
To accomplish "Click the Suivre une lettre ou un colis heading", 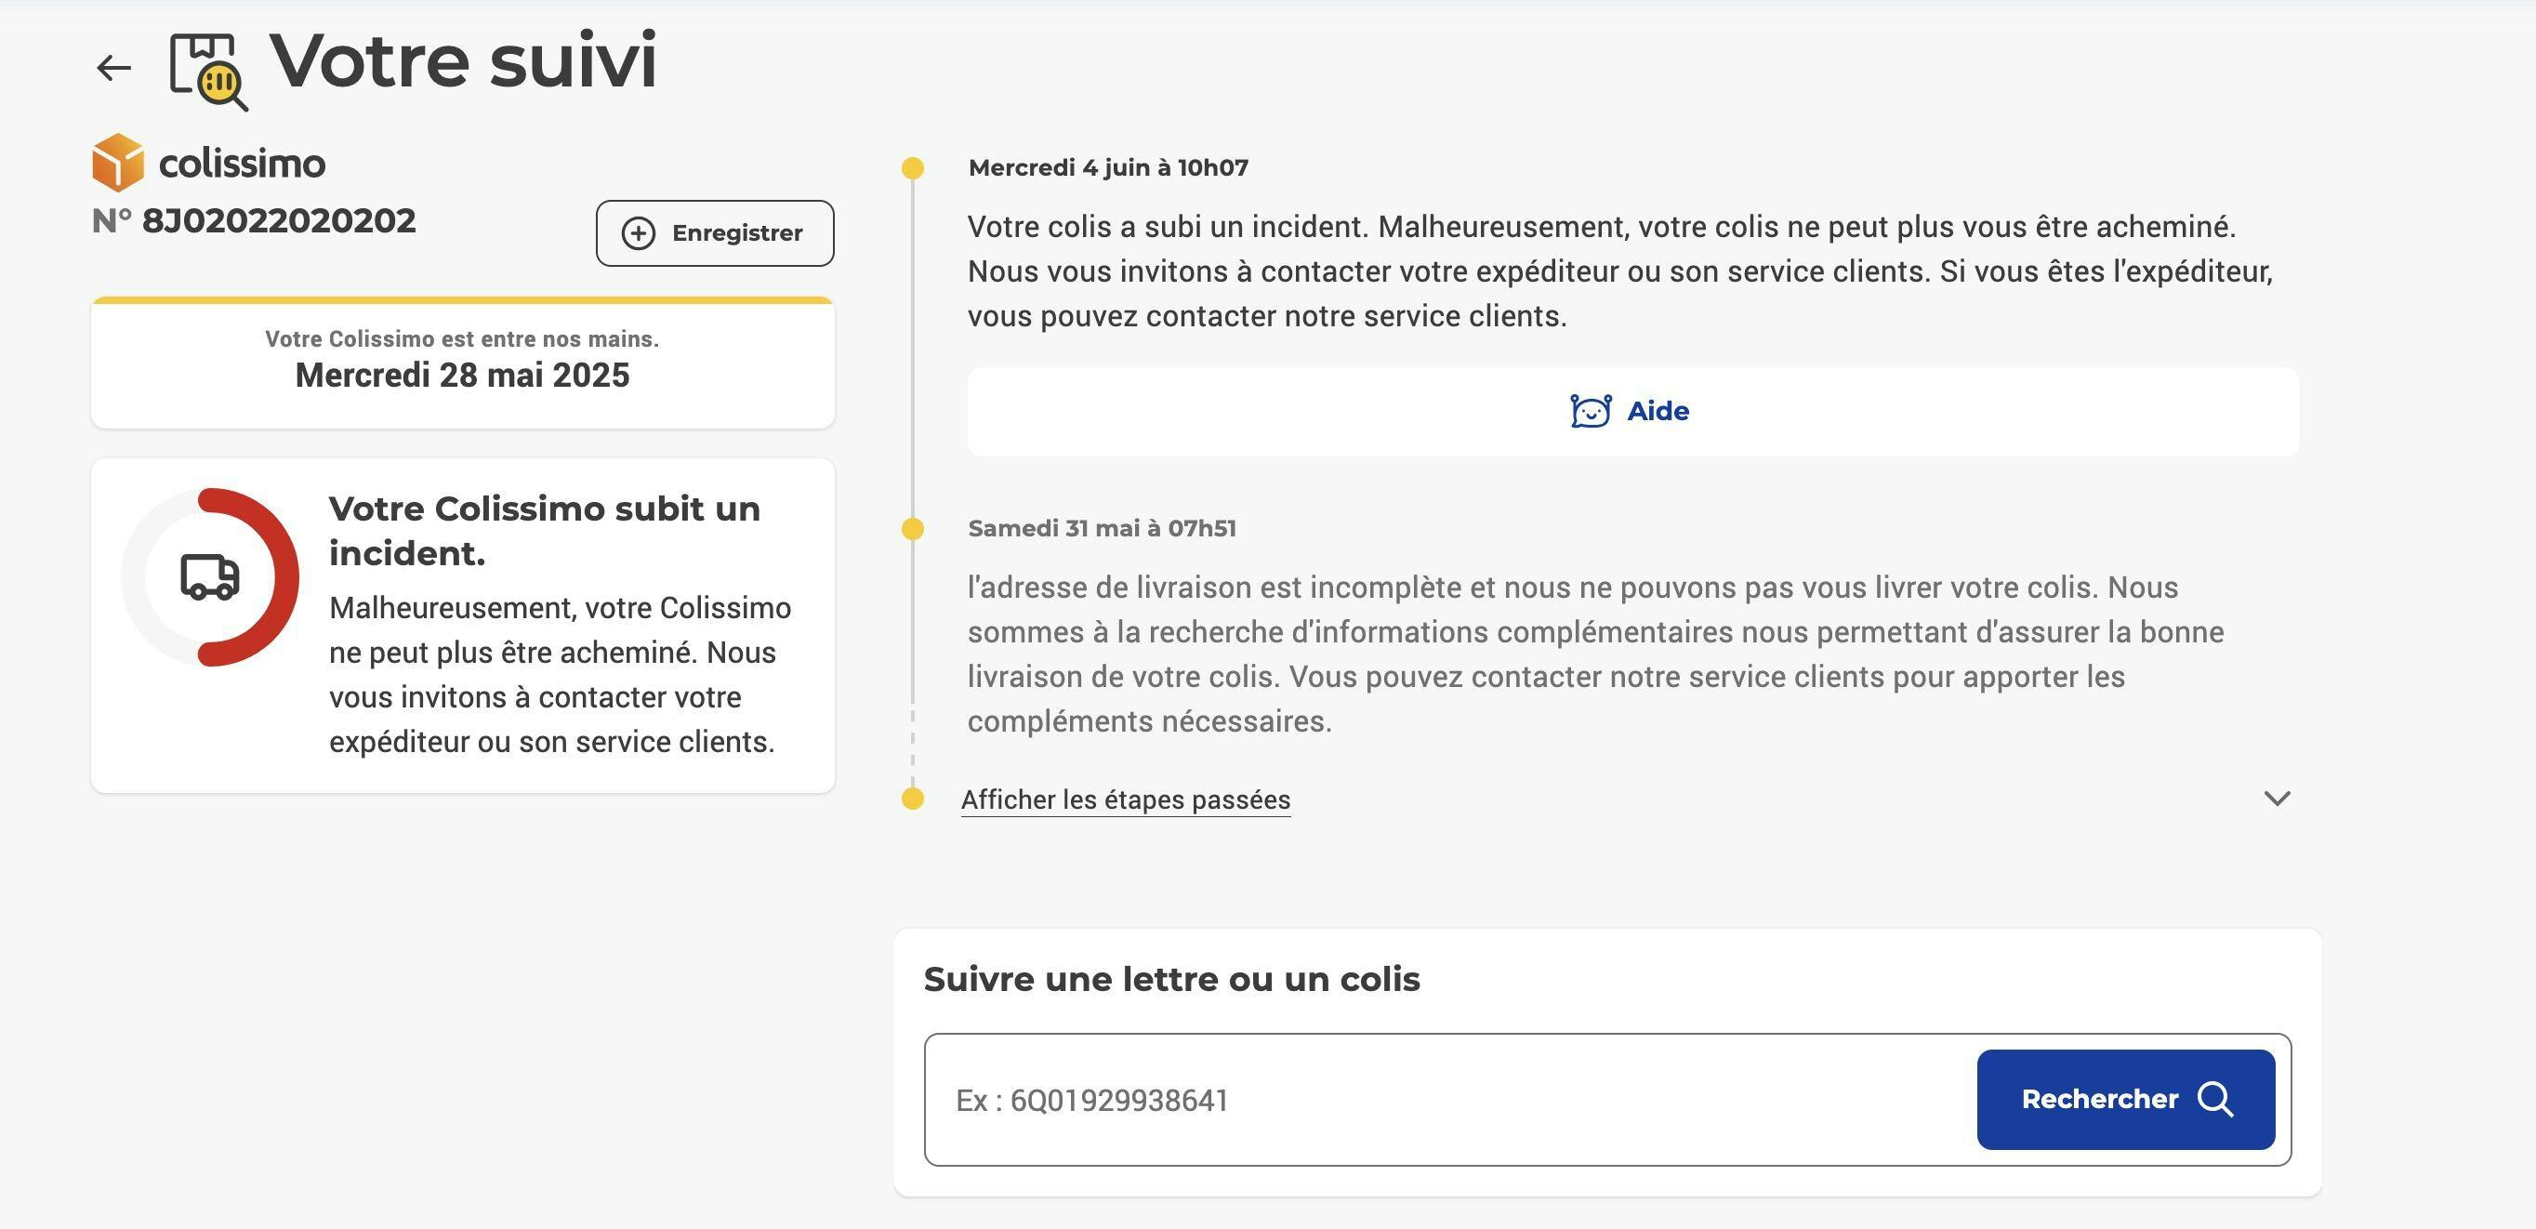I will 1171,980.
